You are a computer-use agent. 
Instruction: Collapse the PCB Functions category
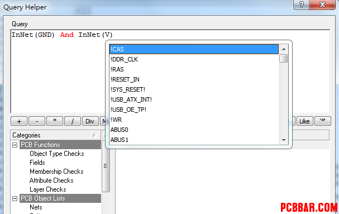[x=15, y=145]
